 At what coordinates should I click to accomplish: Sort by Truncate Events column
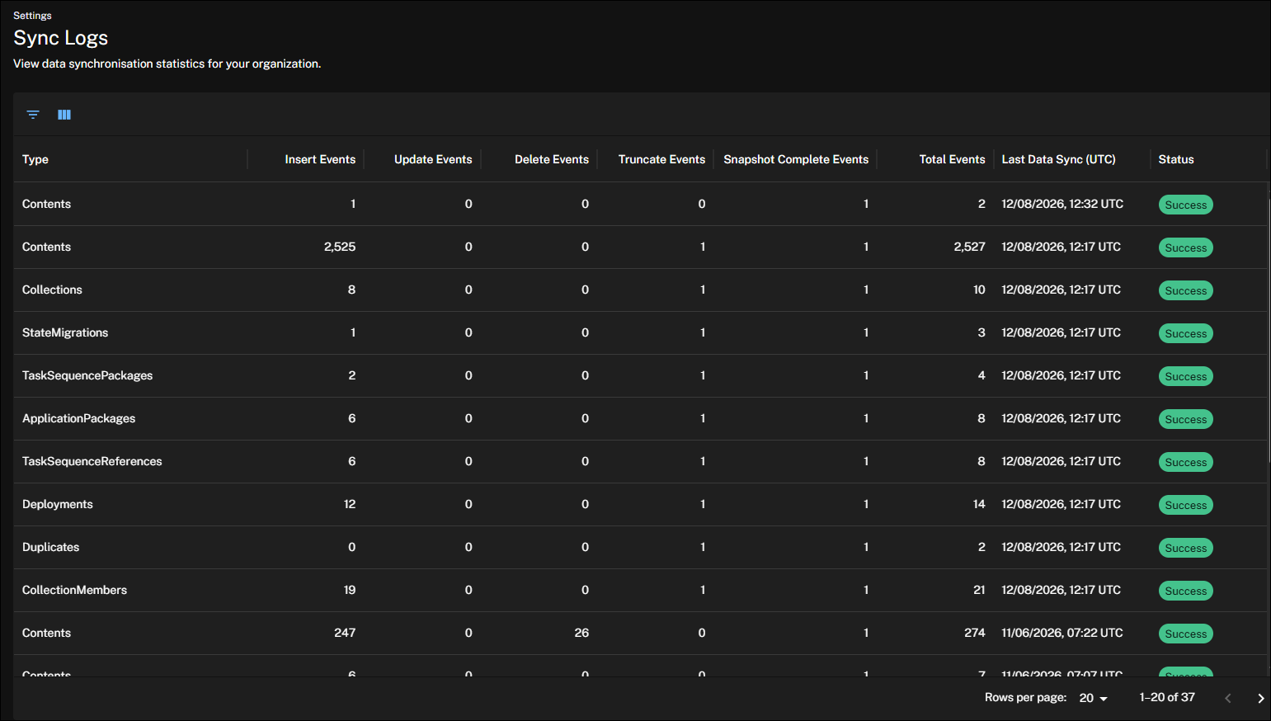pos(661,159)
